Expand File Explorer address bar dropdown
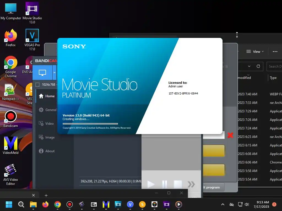 pyautogui.click(x=249, y=66)
